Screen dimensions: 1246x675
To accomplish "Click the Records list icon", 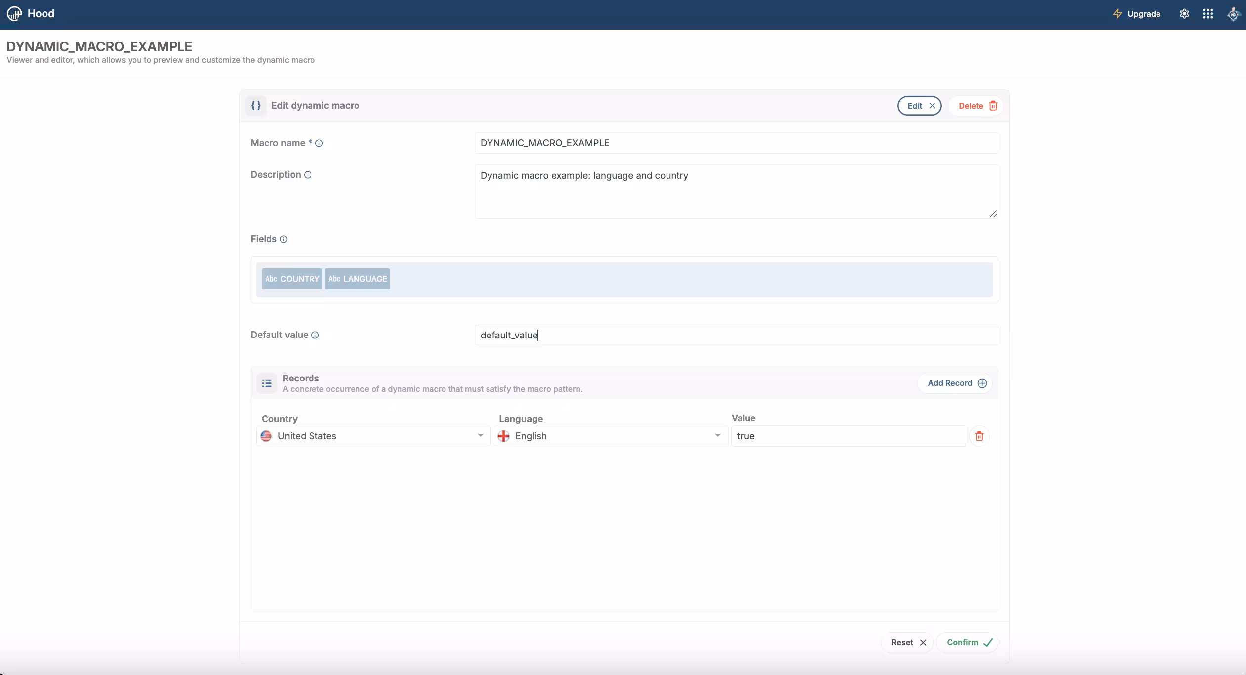I will click(267, 383).
